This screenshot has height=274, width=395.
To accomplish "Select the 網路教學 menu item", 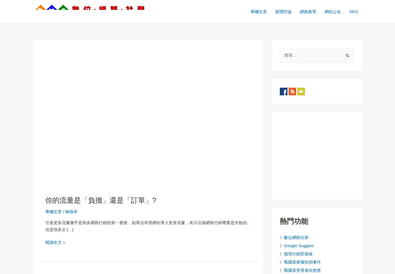I will point(308,12).
